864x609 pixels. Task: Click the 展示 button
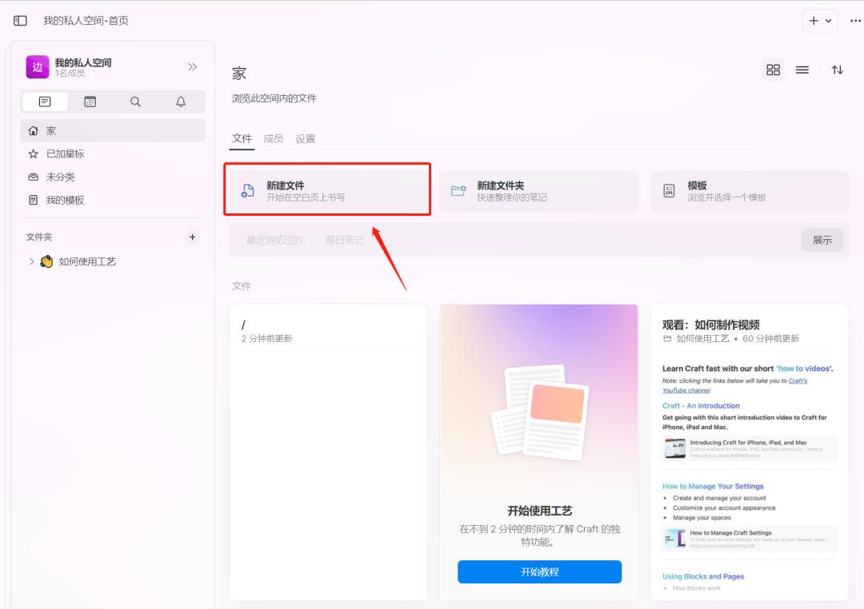point(822,240)
